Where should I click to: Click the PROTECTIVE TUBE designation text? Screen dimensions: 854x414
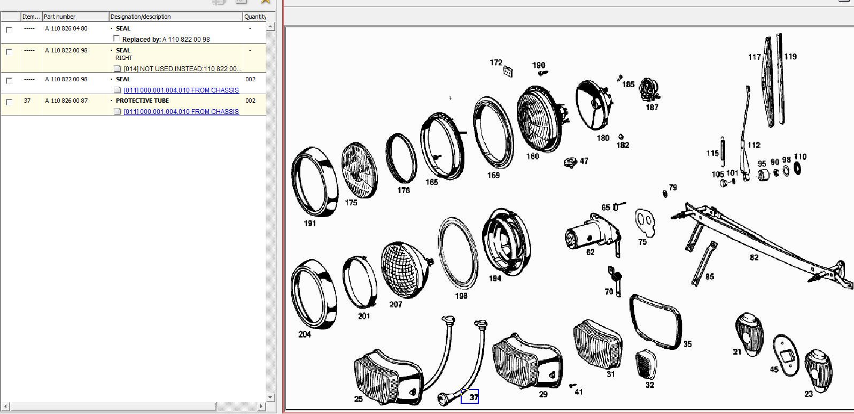[x=142, y=101]
